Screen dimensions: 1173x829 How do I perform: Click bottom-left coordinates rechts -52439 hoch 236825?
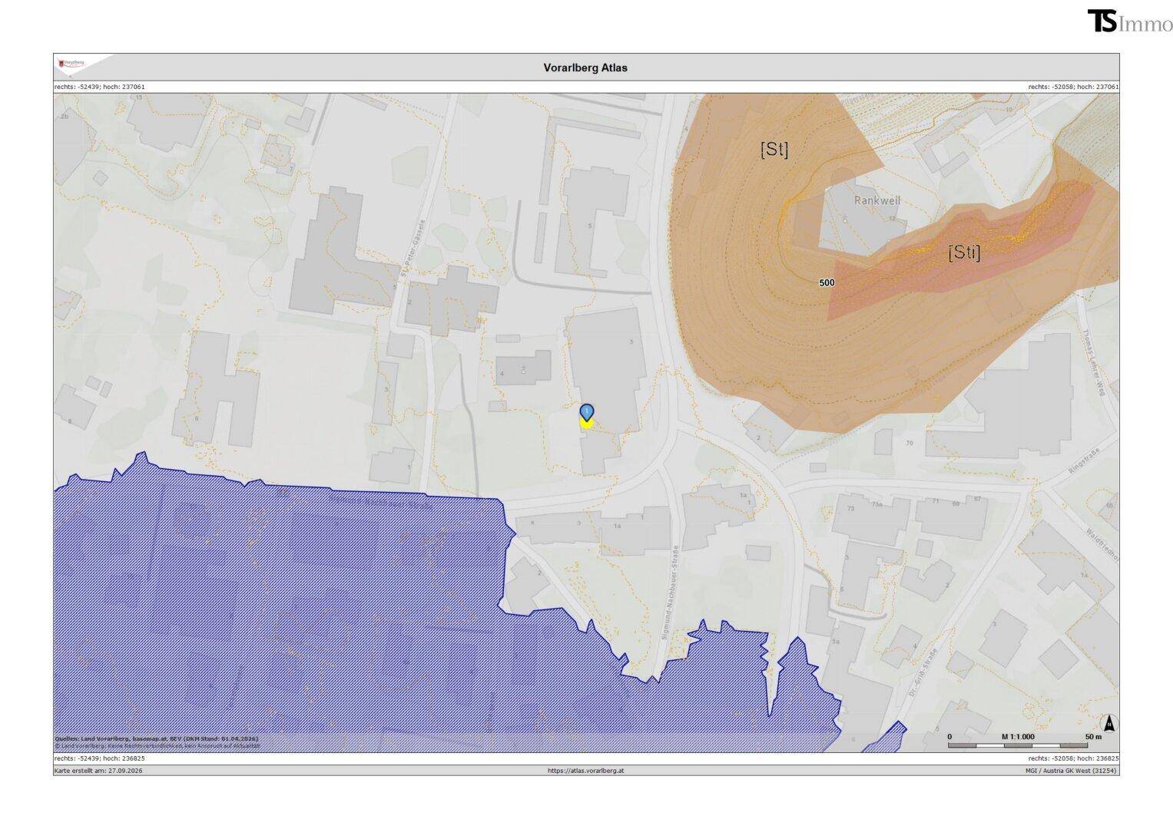click(100, 758)
